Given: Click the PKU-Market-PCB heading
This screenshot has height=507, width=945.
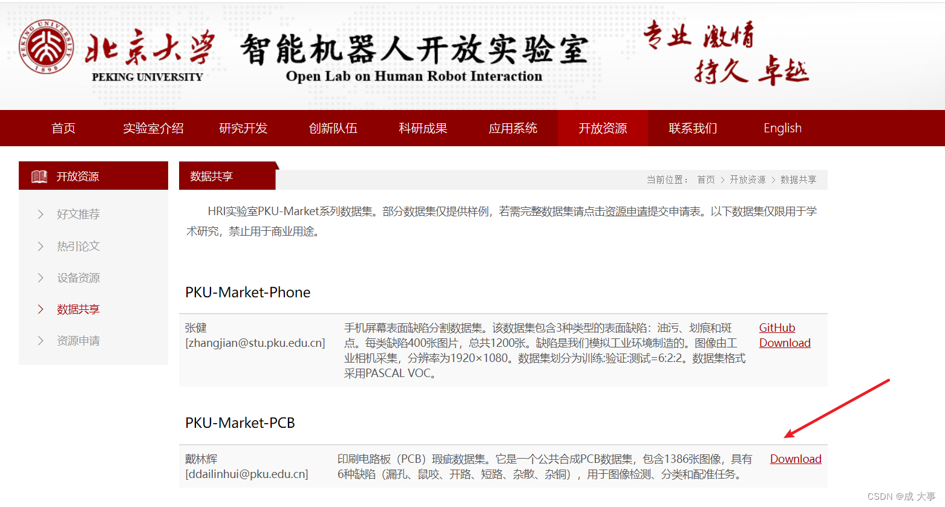Looking at the screenshot, I should pyautogui.click(x=240, y=423).
